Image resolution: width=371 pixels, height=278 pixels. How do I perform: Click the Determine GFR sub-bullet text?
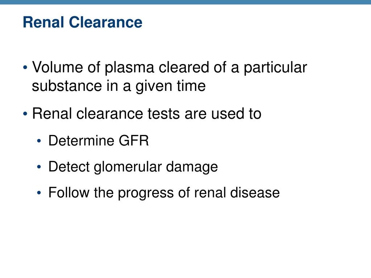point(99,141)
